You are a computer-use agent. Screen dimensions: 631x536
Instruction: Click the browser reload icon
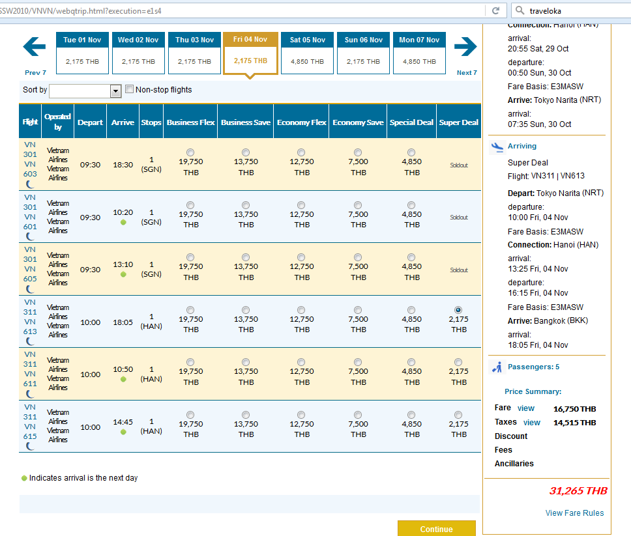496,11
